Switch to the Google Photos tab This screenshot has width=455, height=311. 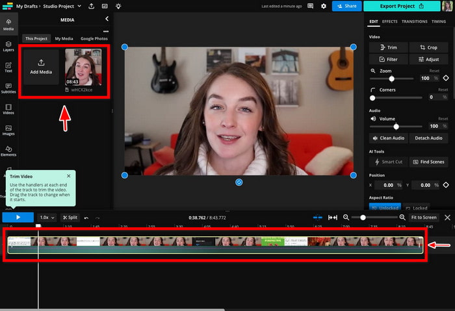tap(94, 39)
